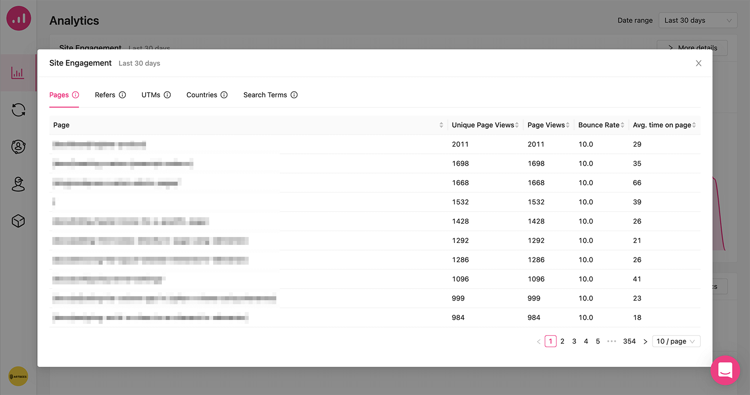
Task: Switch to the Refers tab
Action: point(105,95)
